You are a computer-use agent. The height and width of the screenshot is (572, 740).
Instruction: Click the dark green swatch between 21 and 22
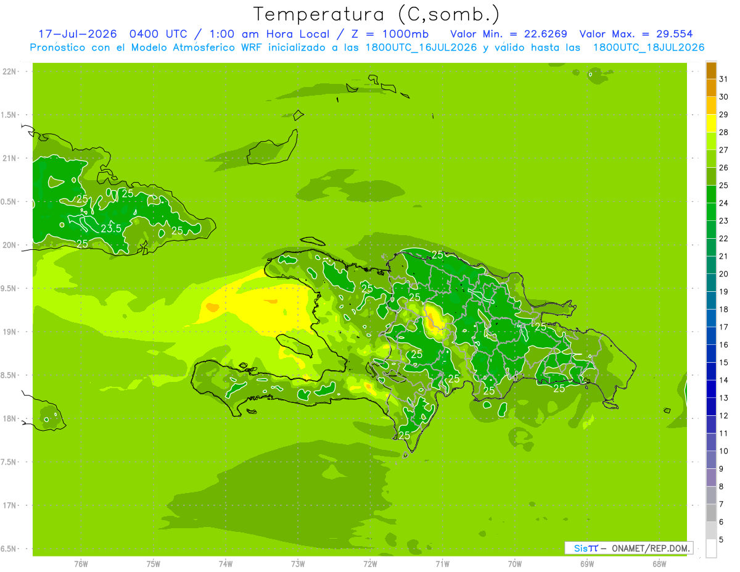click(x=711, y=247)
